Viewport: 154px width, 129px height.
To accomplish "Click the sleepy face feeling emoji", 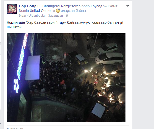I will pos(58,11).
